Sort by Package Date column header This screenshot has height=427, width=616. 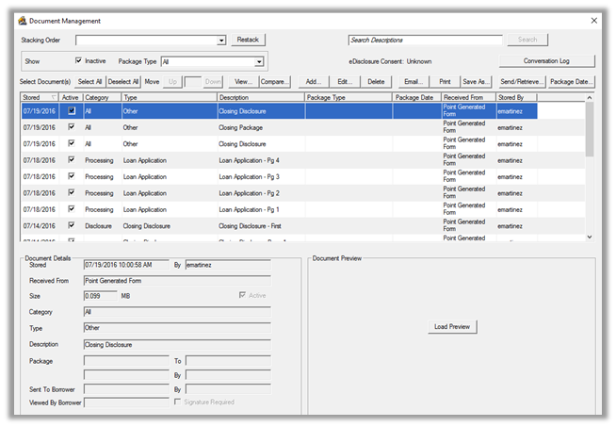[417, 97]
